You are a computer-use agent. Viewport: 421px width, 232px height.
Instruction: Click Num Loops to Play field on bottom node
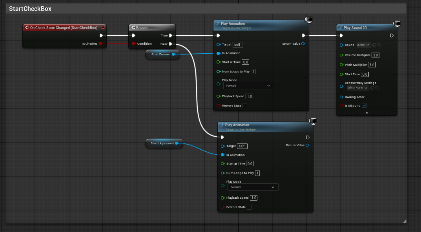257,173
